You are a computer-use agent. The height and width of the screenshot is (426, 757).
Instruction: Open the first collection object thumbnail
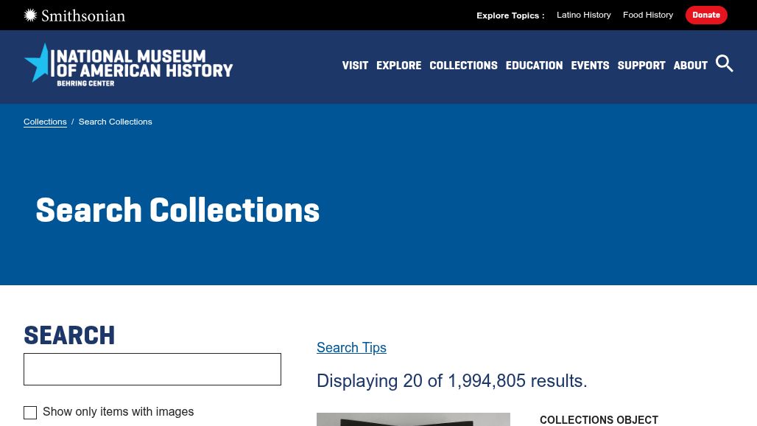point(413,422)
